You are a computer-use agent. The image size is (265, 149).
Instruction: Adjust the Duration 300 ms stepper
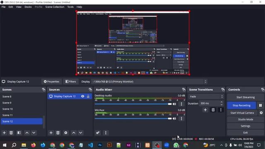click(222, 103)
